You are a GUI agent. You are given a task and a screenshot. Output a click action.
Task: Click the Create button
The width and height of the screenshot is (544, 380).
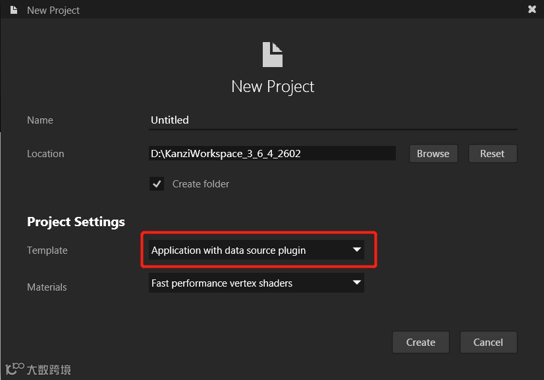pos(420,342)
